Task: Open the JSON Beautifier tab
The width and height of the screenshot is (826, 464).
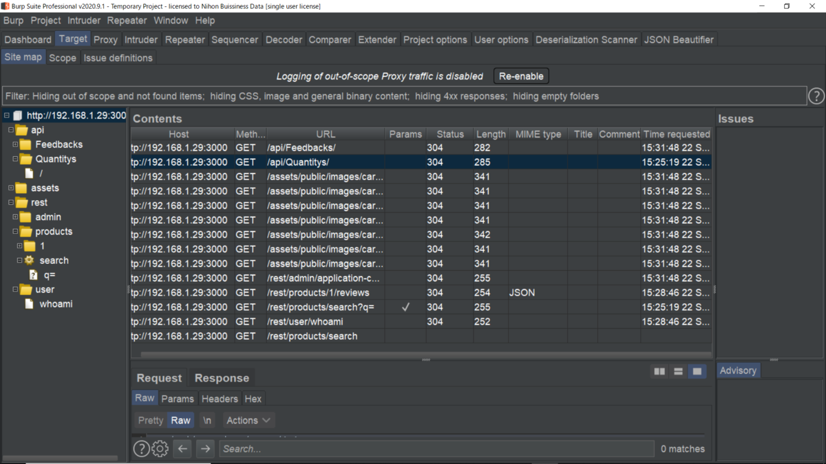Action: (679, 39)
